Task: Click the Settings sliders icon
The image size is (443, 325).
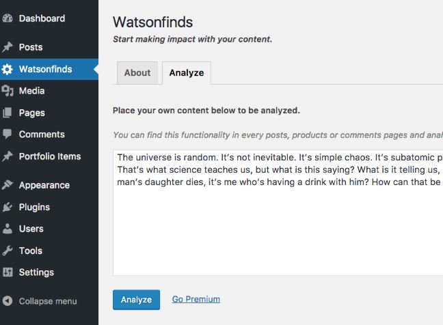Action: (x=8, y=272)
